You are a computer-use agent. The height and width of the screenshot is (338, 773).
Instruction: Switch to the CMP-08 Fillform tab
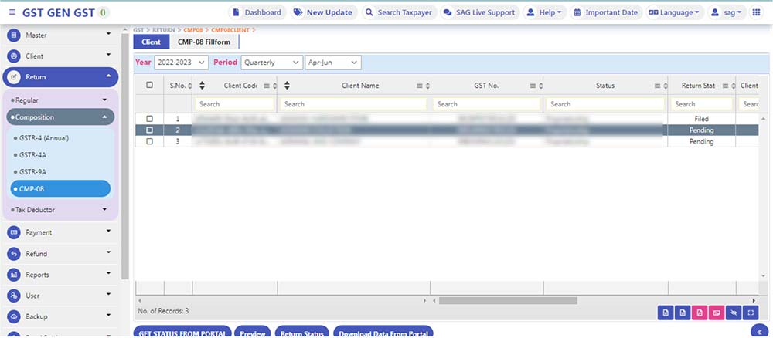click(204, 42)
